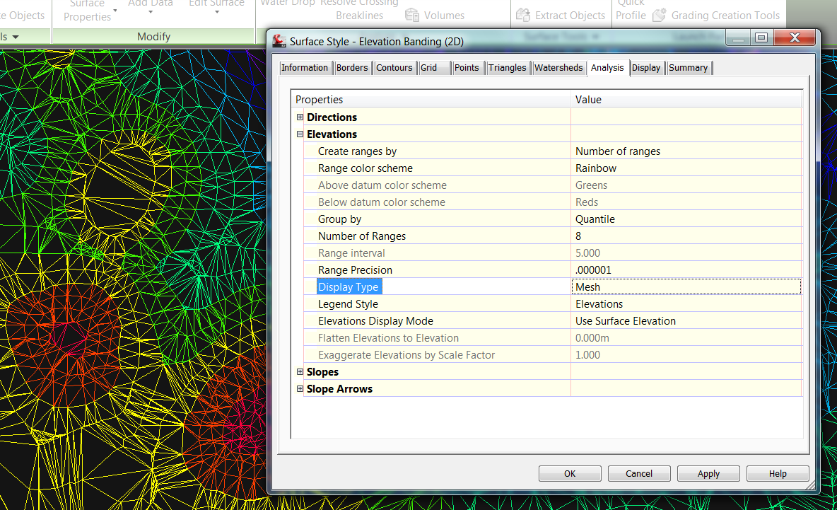
Task: Collapse the Elevations property group
Action: (300, 134)
